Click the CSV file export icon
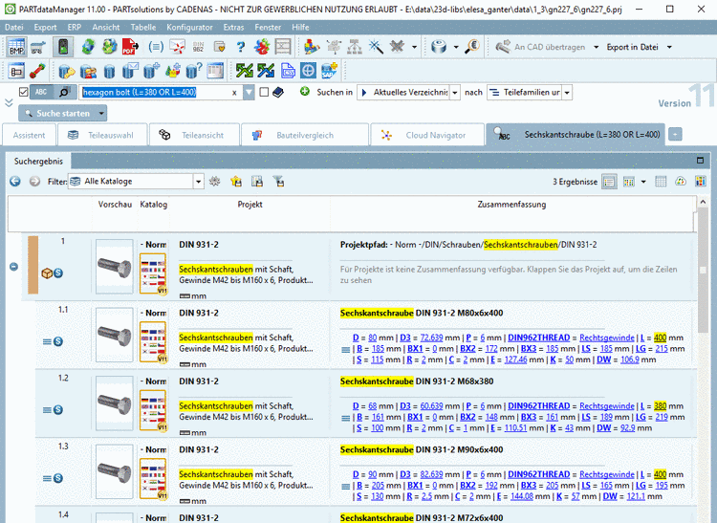 pos(288,71)
